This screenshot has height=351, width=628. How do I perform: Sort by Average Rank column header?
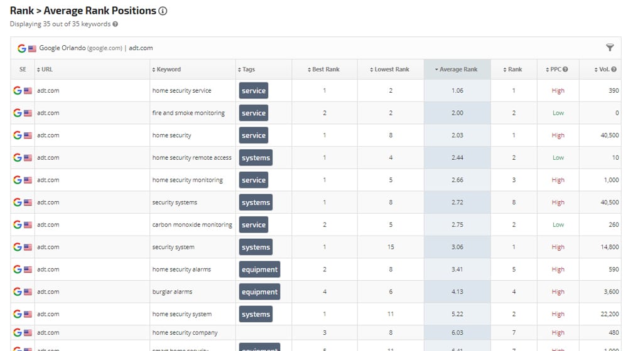tap(456, 69)
